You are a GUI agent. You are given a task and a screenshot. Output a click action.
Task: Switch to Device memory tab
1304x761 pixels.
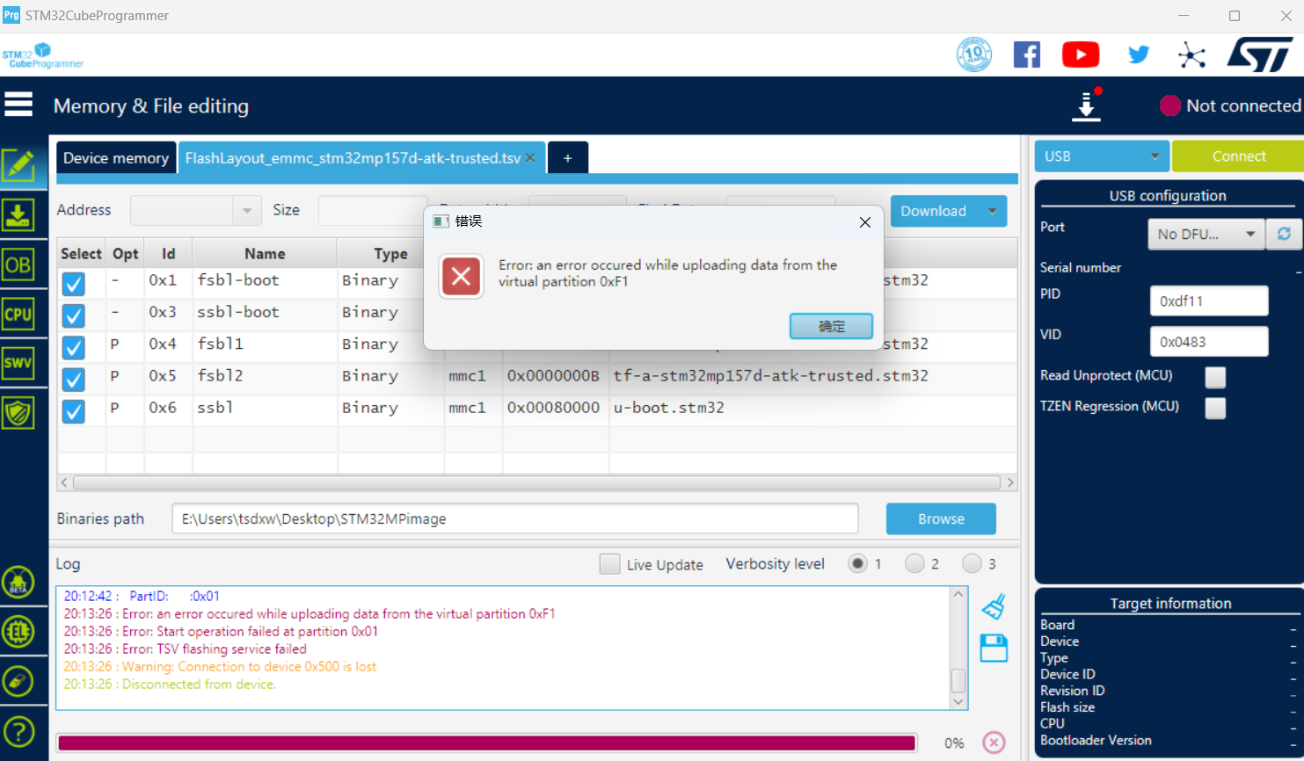coord(116,158)
